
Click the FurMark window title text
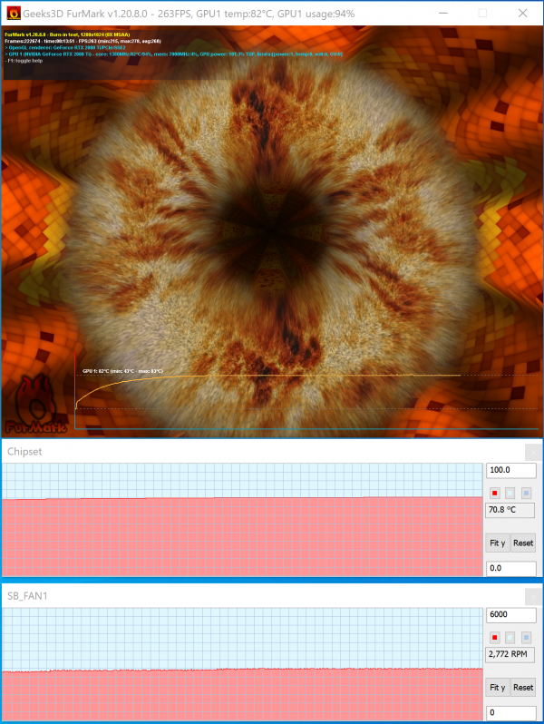pos(189,14)
